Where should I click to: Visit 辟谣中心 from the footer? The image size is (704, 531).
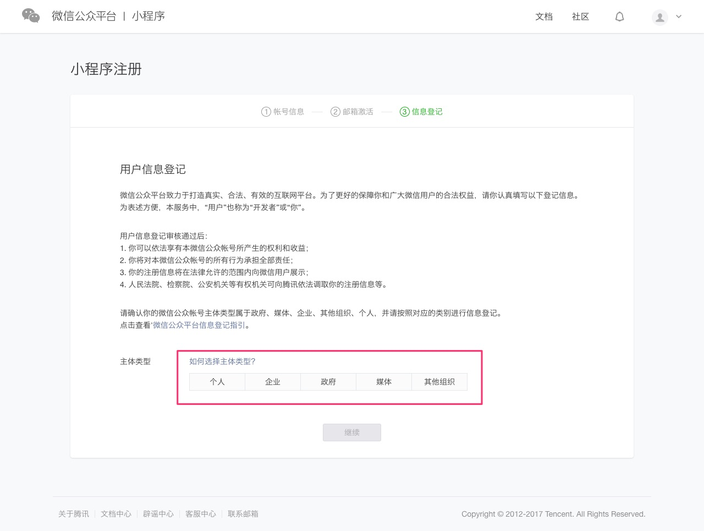tap(158, 514)
